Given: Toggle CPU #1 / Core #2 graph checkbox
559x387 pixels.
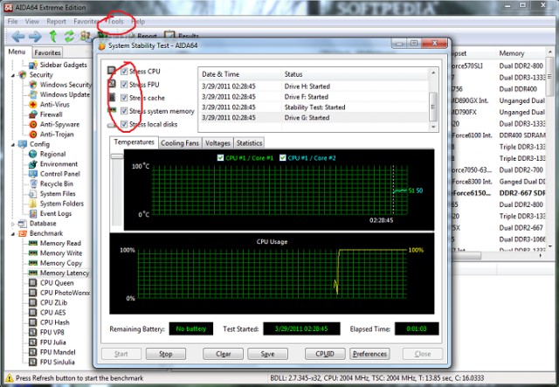Looking at the screenshot, I should pyautogui.click(x=283, y=157).
